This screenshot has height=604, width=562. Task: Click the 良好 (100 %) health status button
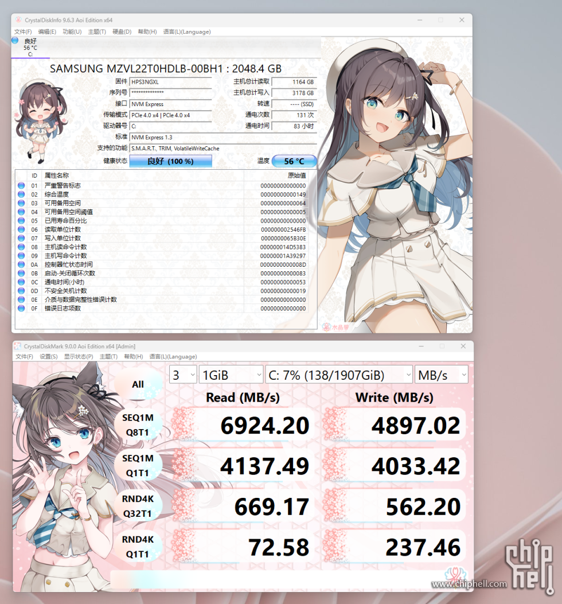171,161
